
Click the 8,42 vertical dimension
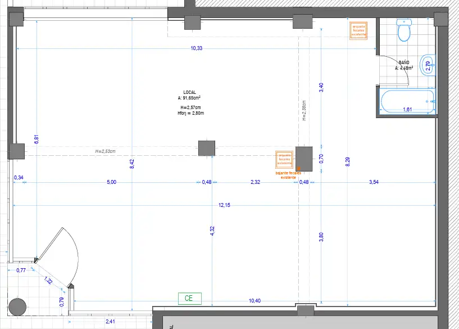click(x=133, y=164)
